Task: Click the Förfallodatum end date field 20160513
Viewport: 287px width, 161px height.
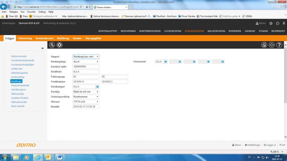Action: coord(114,82)
